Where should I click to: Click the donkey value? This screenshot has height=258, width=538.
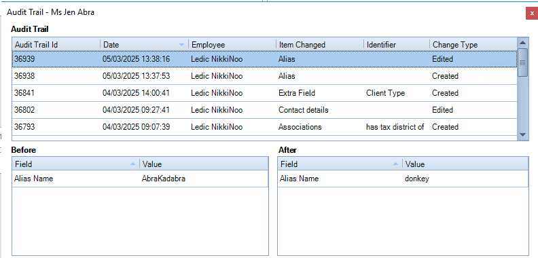[416, 179]
